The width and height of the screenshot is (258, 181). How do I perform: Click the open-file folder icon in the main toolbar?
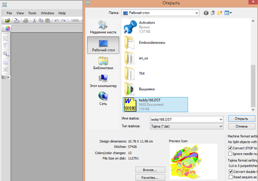click(8, 21)
